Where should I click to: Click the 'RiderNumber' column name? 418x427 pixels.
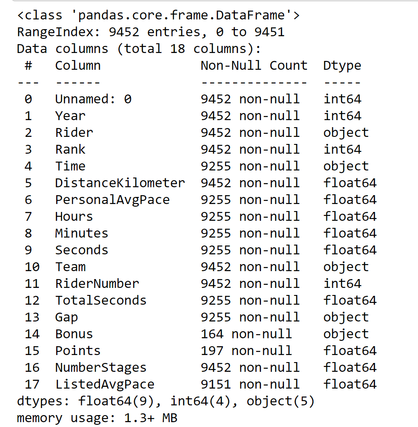click(97, 283)
